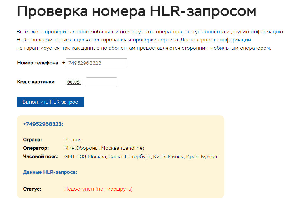Select status text Недоступен (нет маршрута)
Viewport: 289px width, 202px height.
coord(98,189)
